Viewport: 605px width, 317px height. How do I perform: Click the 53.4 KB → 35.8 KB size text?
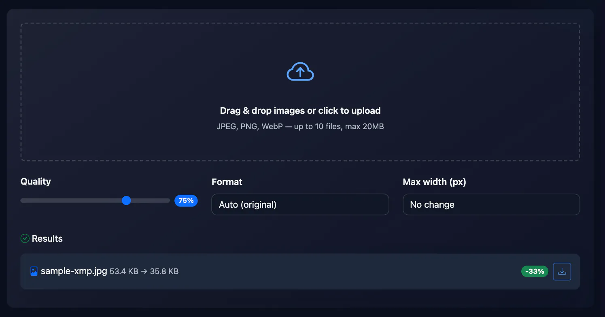pos(144,271)
